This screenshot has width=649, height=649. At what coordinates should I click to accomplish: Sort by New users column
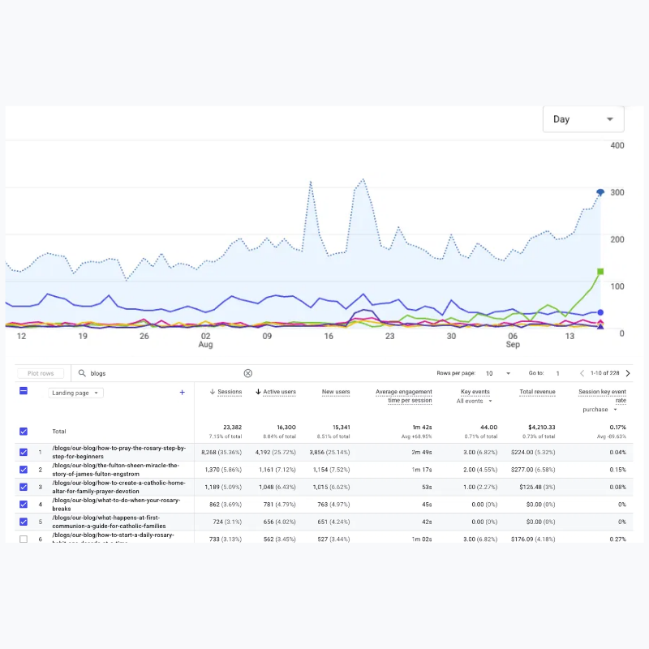pos(336,392)
